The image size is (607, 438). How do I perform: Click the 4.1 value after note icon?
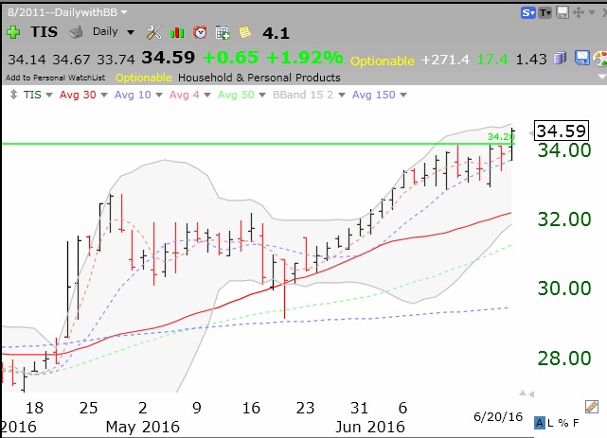point(276,33)
